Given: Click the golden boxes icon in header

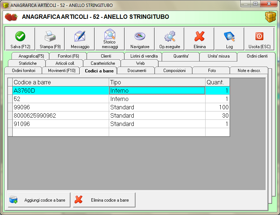Looking at the screenshot, I should (x=271, y=17).
